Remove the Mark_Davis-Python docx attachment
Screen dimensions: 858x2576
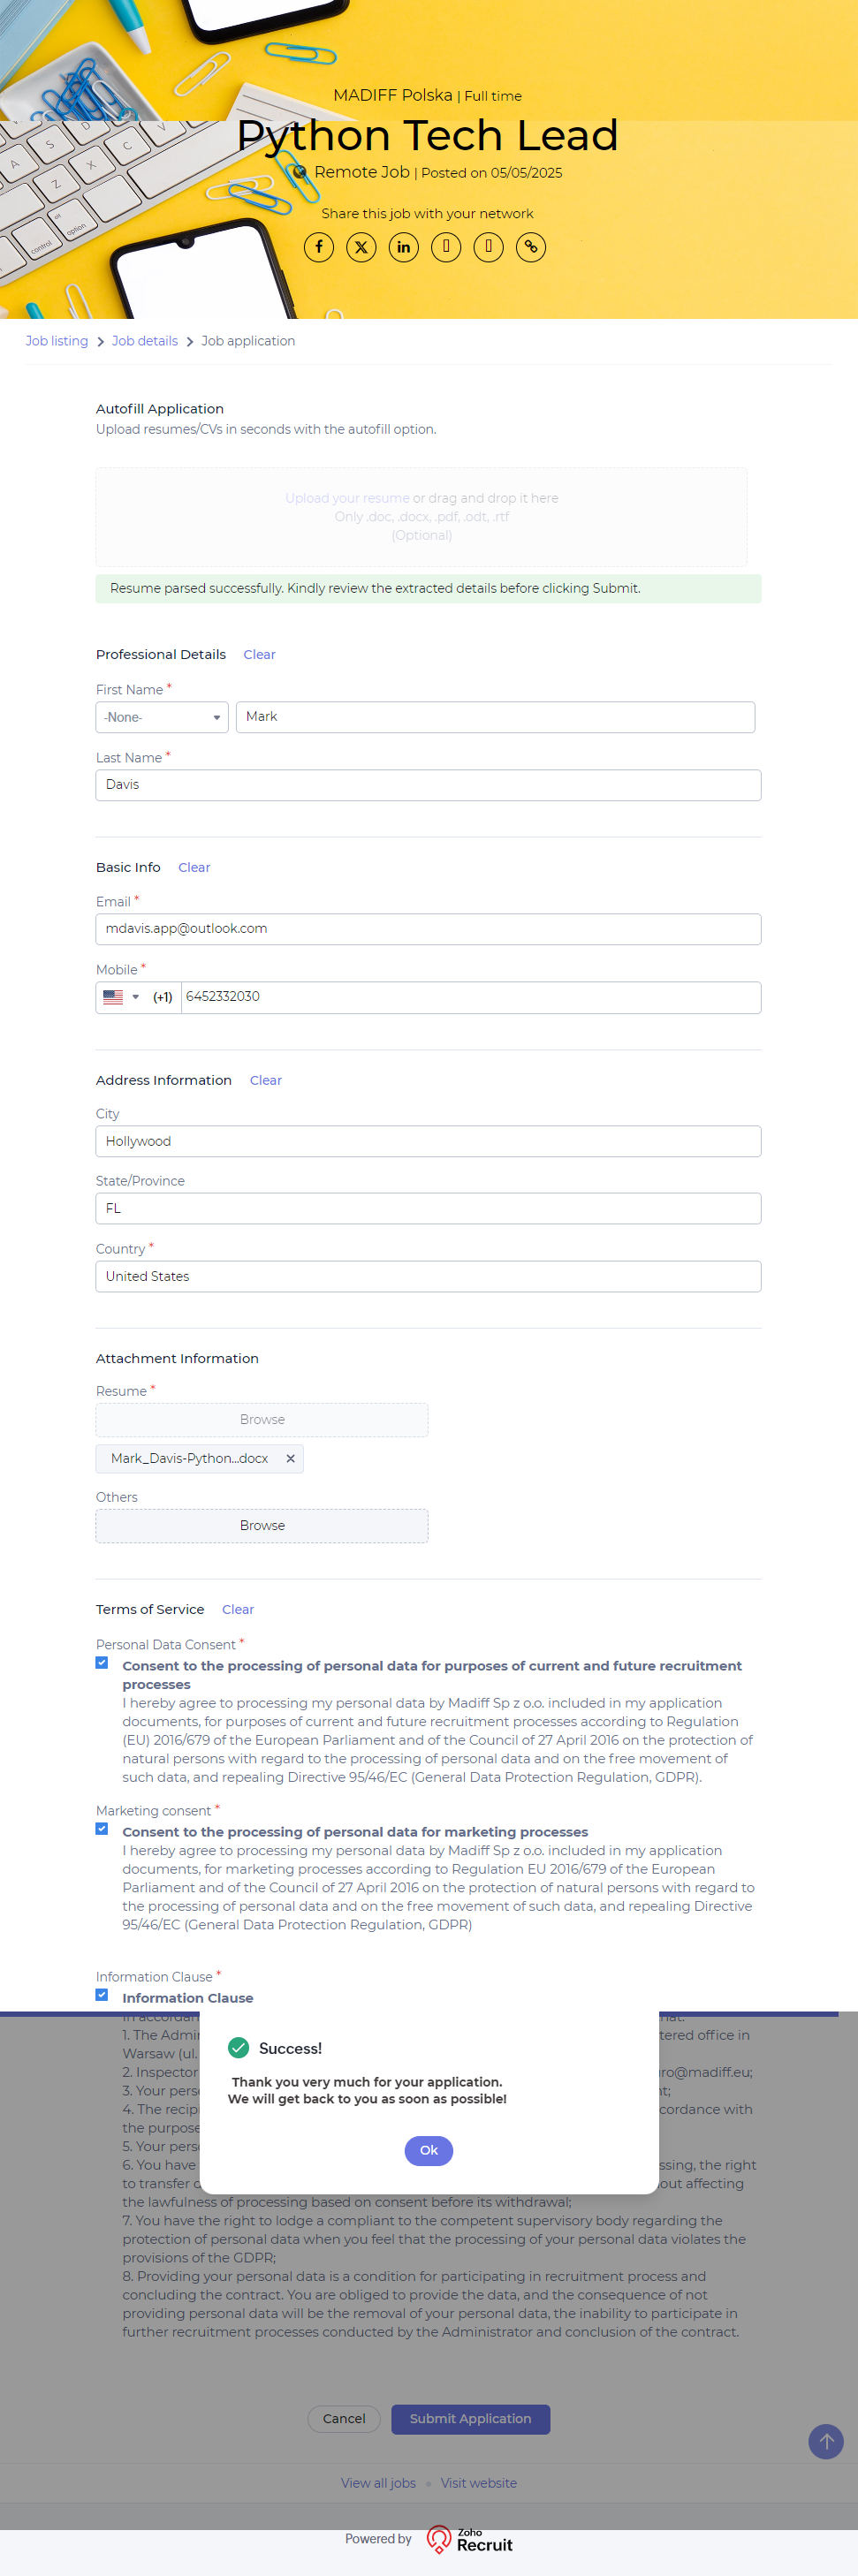click(291, 1459)
